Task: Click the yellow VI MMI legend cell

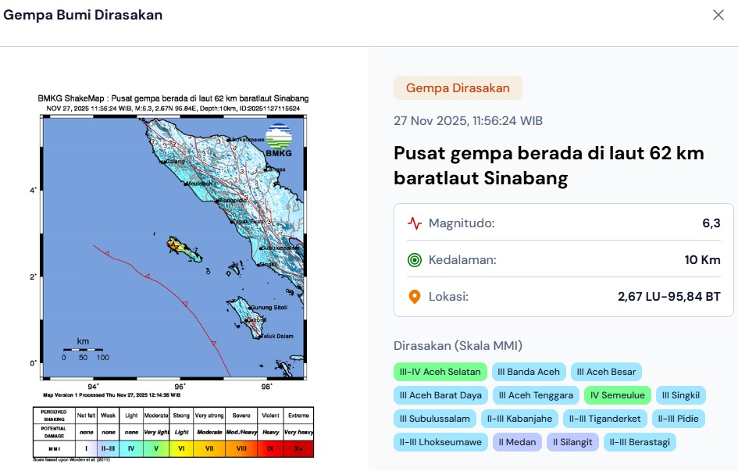Action: click(181, 448)
